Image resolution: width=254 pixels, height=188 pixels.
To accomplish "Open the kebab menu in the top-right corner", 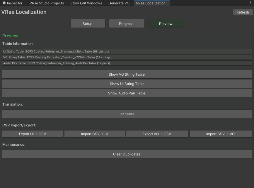I will pos(250,3).
